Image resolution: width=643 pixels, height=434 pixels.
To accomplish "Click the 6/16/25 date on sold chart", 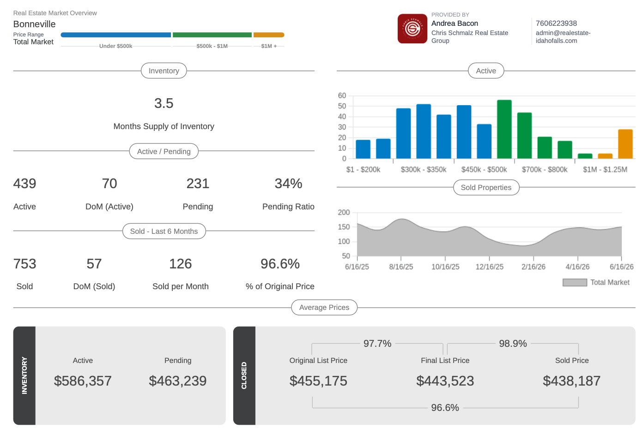I will (x=357, y=267).
